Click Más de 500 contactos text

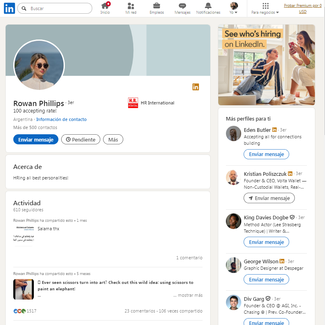[35, 127]
